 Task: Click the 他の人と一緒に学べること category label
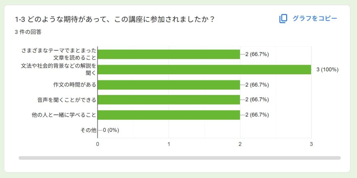64,115
